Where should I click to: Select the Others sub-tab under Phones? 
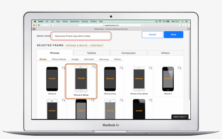tap(117, 59)
